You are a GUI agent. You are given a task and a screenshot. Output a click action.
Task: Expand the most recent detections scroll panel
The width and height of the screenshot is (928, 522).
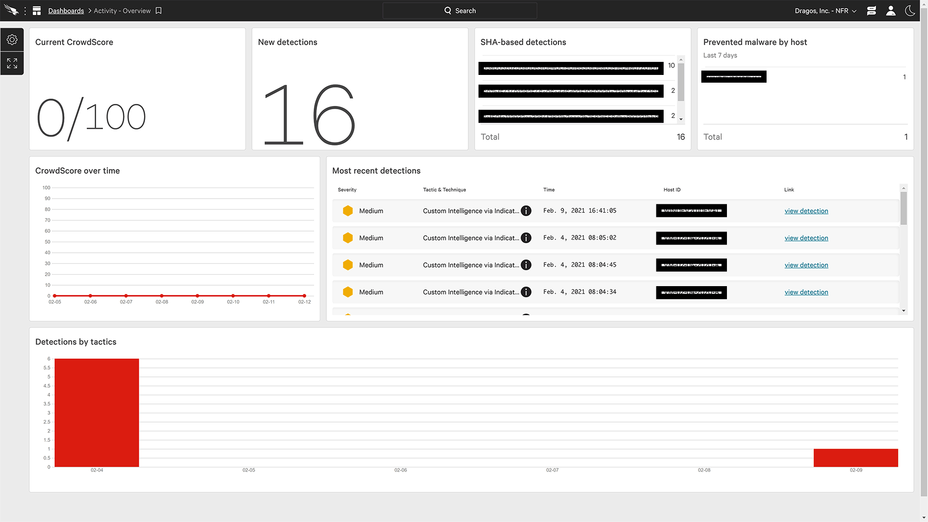tap(904, 310)
